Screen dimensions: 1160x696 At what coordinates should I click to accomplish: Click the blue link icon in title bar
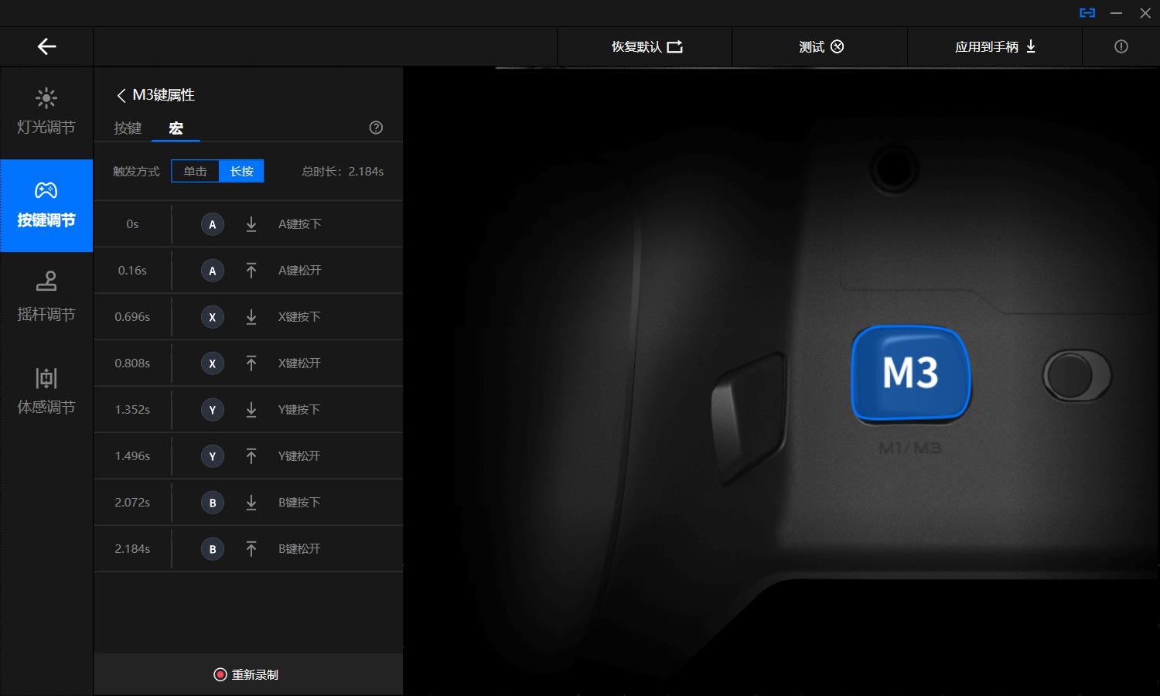pos(1087,13)
